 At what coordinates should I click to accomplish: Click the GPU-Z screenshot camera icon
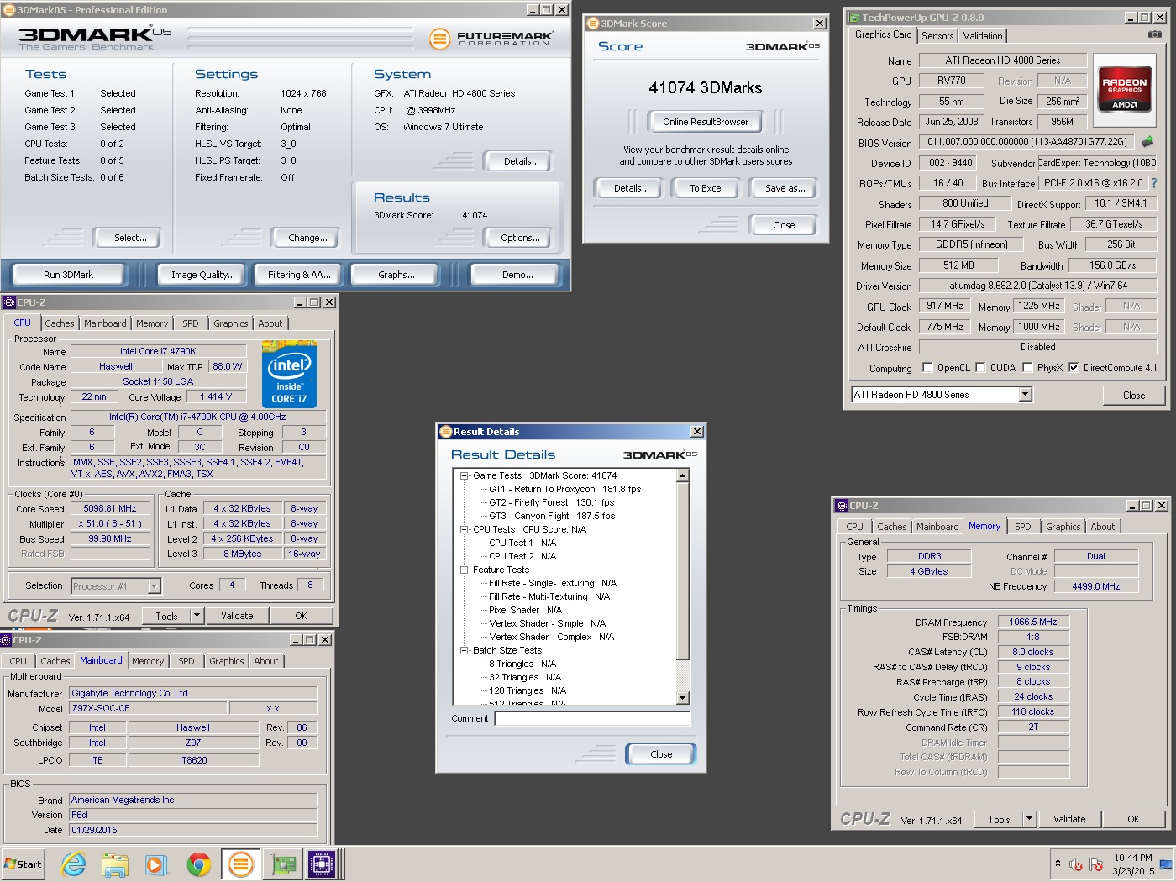pyautogui.click(x=1155, y=34)
